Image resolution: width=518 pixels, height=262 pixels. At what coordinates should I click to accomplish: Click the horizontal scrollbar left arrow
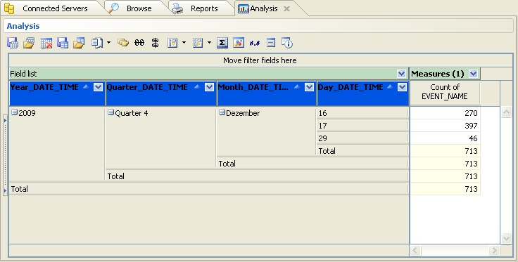[415, 251]
